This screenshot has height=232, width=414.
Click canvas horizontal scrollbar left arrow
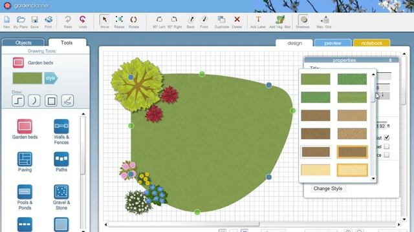point(106,224)
